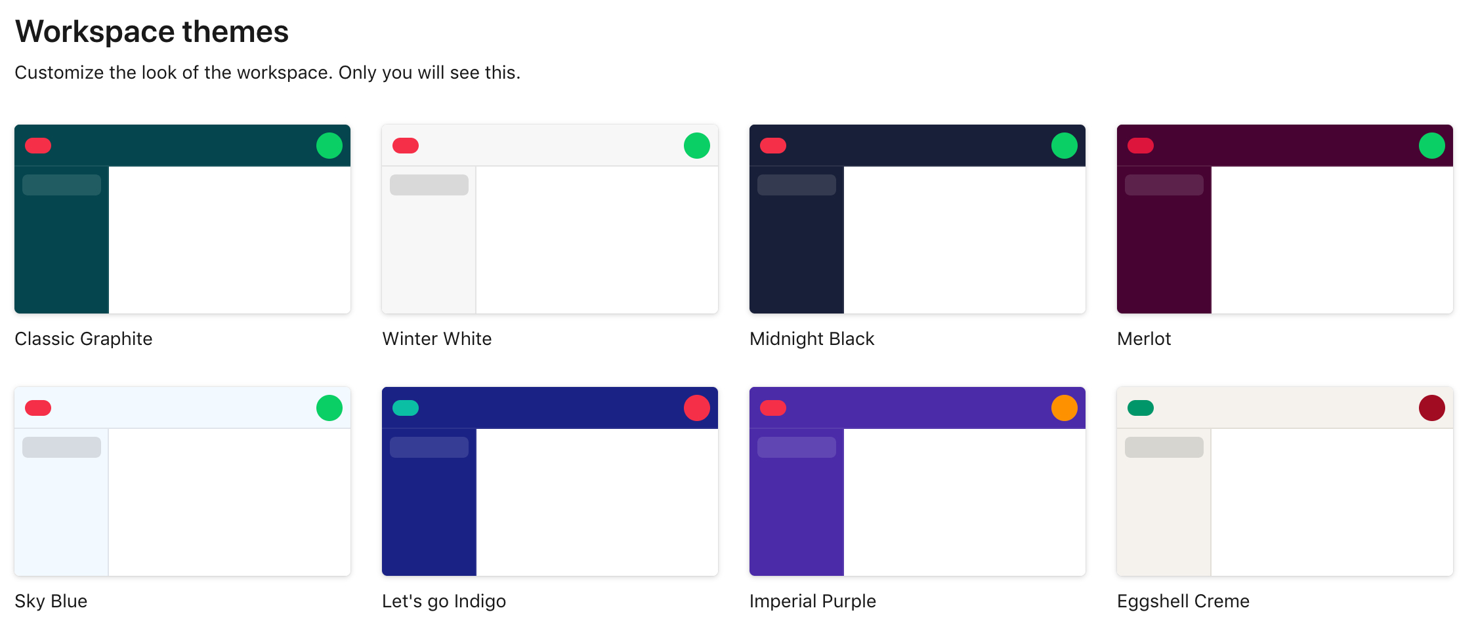Click the Merlot theme name label
Screen dimensions: 1478x627
[1144, 338]
